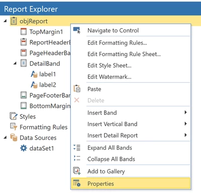Select the BottomMargin band item
Viewport: 201px width, 193px height.
point(50,106)
